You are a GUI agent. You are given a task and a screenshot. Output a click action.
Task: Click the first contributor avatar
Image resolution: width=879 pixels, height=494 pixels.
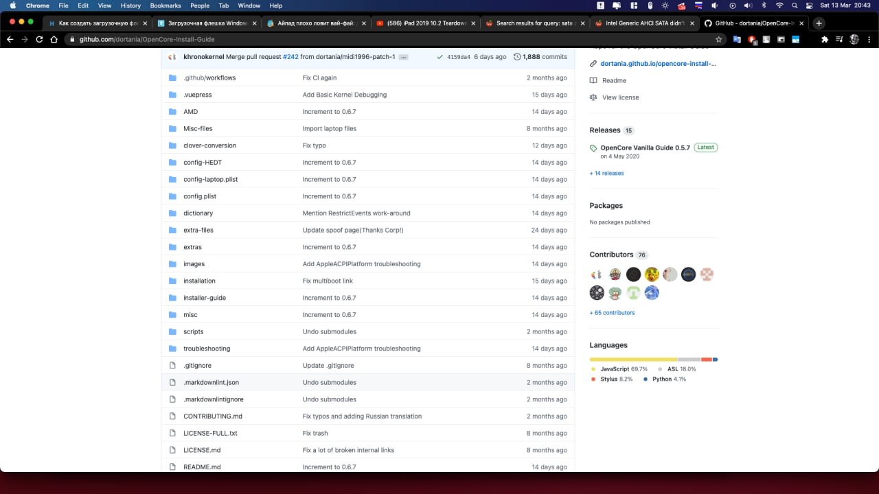[596, 274]
